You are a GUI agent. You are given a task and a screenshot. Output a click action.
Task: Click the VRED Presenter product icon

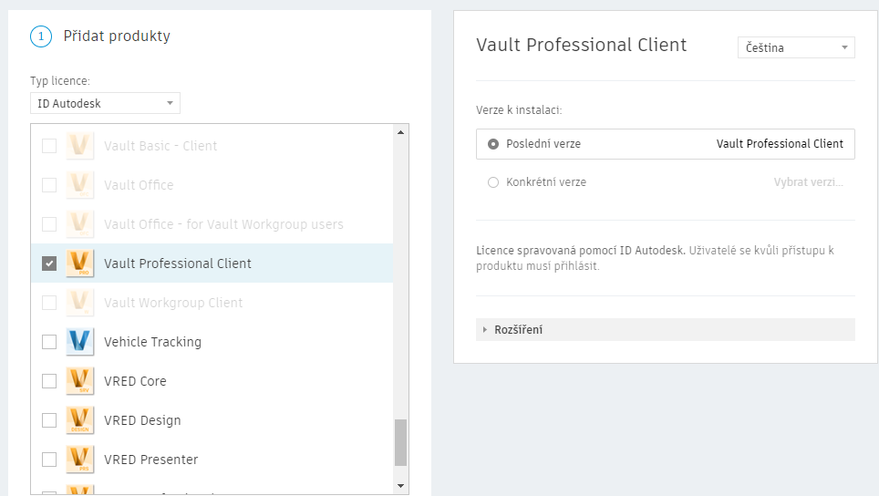(80, 460)
